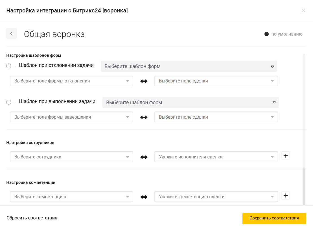Add another employee mapping with plus button
This screenshot has height=231, width=313.
coord(285,156)
